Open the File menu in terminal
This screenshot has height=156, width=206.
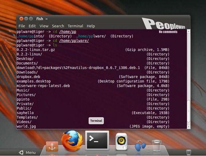coord(22,26)
